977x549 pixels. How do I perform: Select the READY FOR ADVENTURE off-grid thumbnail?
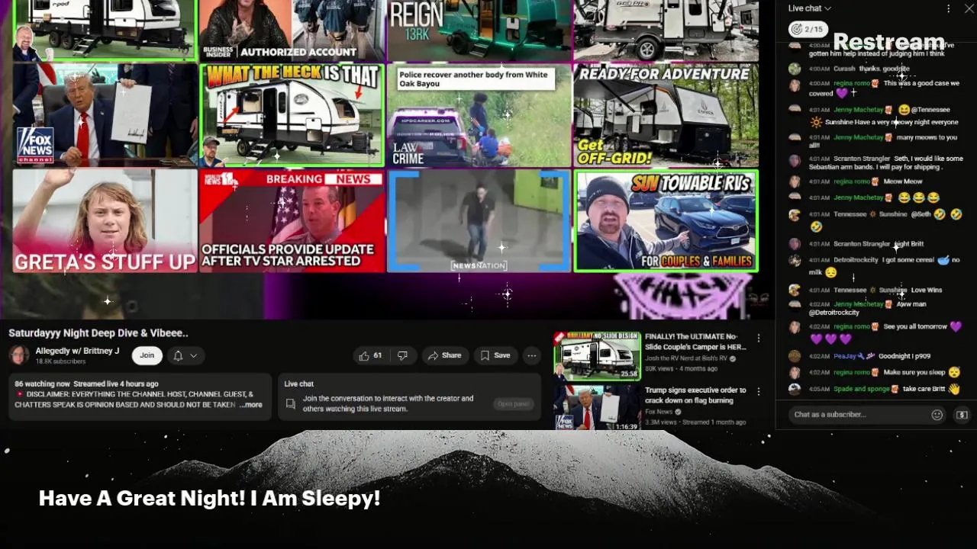point(666,115)
